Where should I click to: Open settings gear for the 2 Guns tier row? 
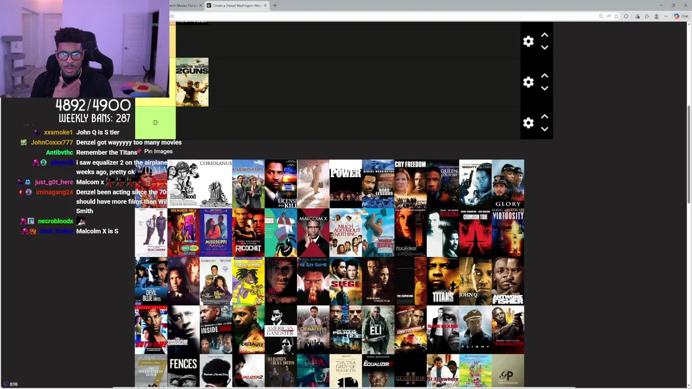click(528, 82)
